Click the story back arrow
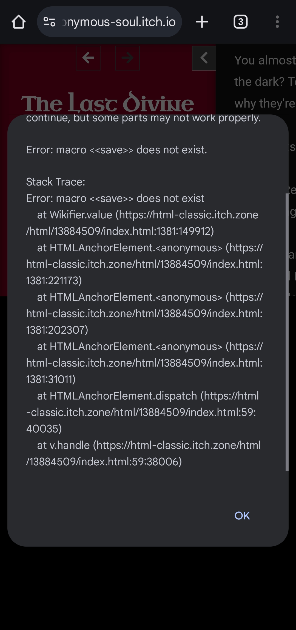 (x=88, y=58)
